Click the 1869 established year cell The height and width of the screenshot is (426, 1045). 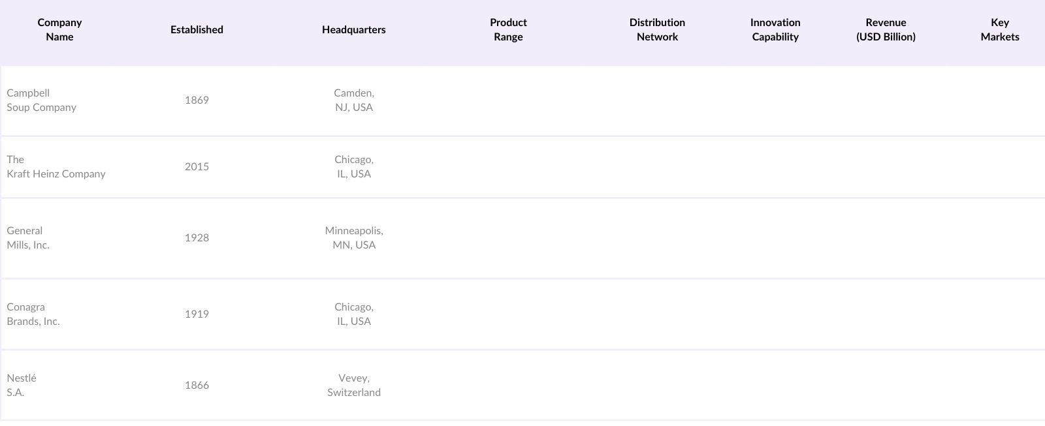197,100
